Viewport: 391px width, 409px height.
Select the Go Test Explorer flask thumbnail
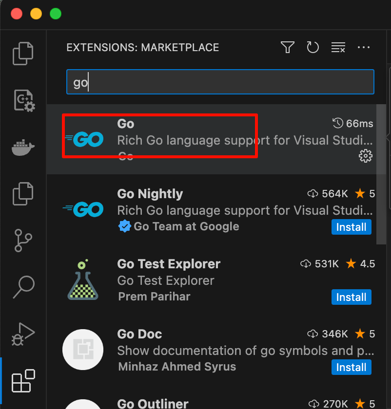tap(82, 280)
